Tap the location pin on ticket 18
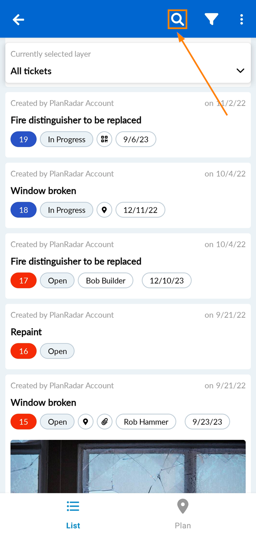Viewport: 256px width, 537px height. 104,210
